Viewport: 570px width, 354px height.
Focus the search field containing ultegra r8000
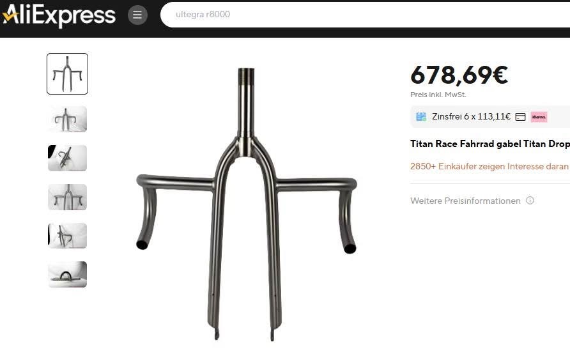(x=365, y=15)
